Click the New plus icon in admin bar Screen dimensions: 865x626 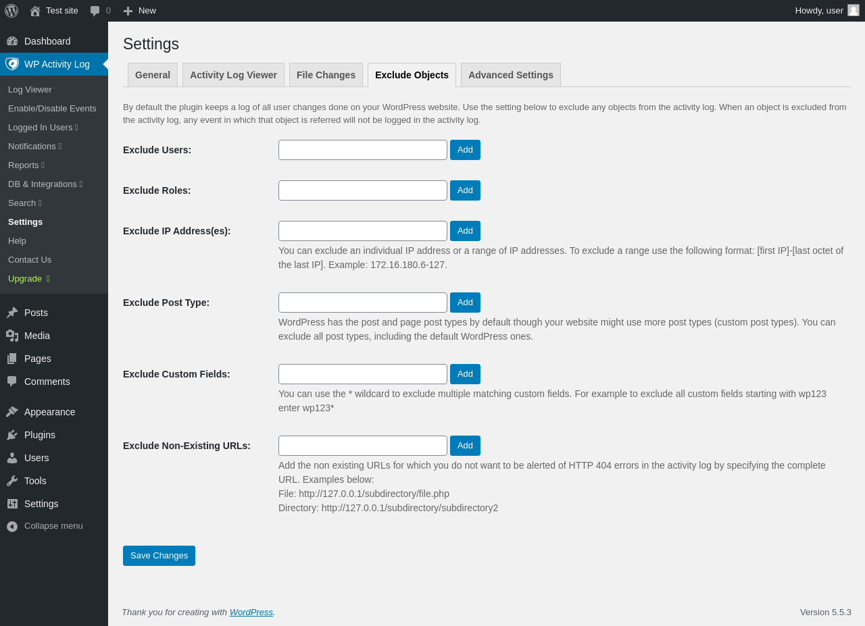[x=128, y=11]
